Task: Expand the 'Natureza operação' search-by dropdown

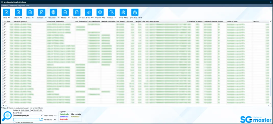Action: tap(42, 116)
